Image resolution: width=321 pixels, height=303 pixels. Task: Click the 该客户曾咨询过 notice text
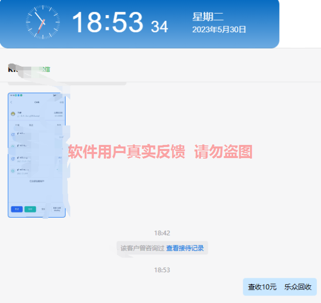[142, 248]
